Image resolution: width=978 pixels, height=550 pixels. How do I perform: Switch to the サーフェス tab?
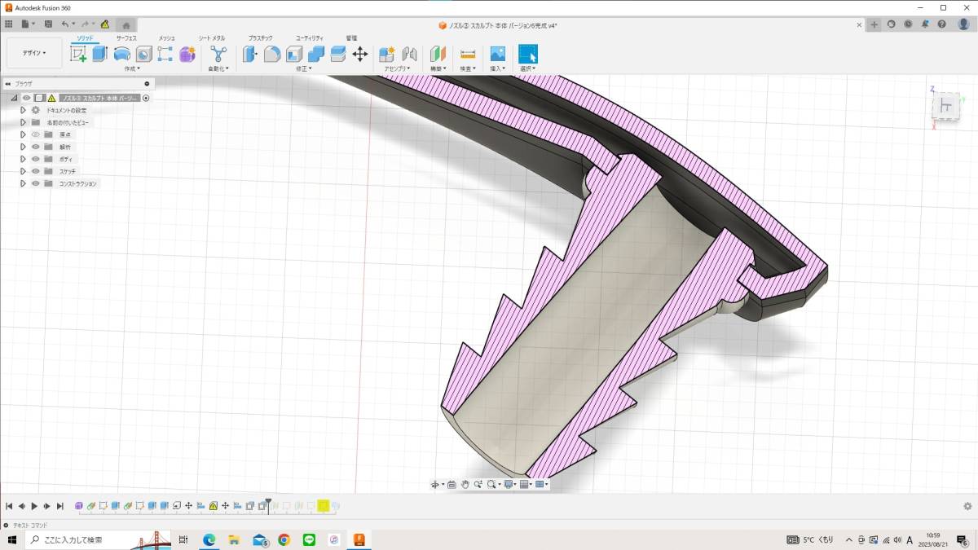click(x=126, y=38)
